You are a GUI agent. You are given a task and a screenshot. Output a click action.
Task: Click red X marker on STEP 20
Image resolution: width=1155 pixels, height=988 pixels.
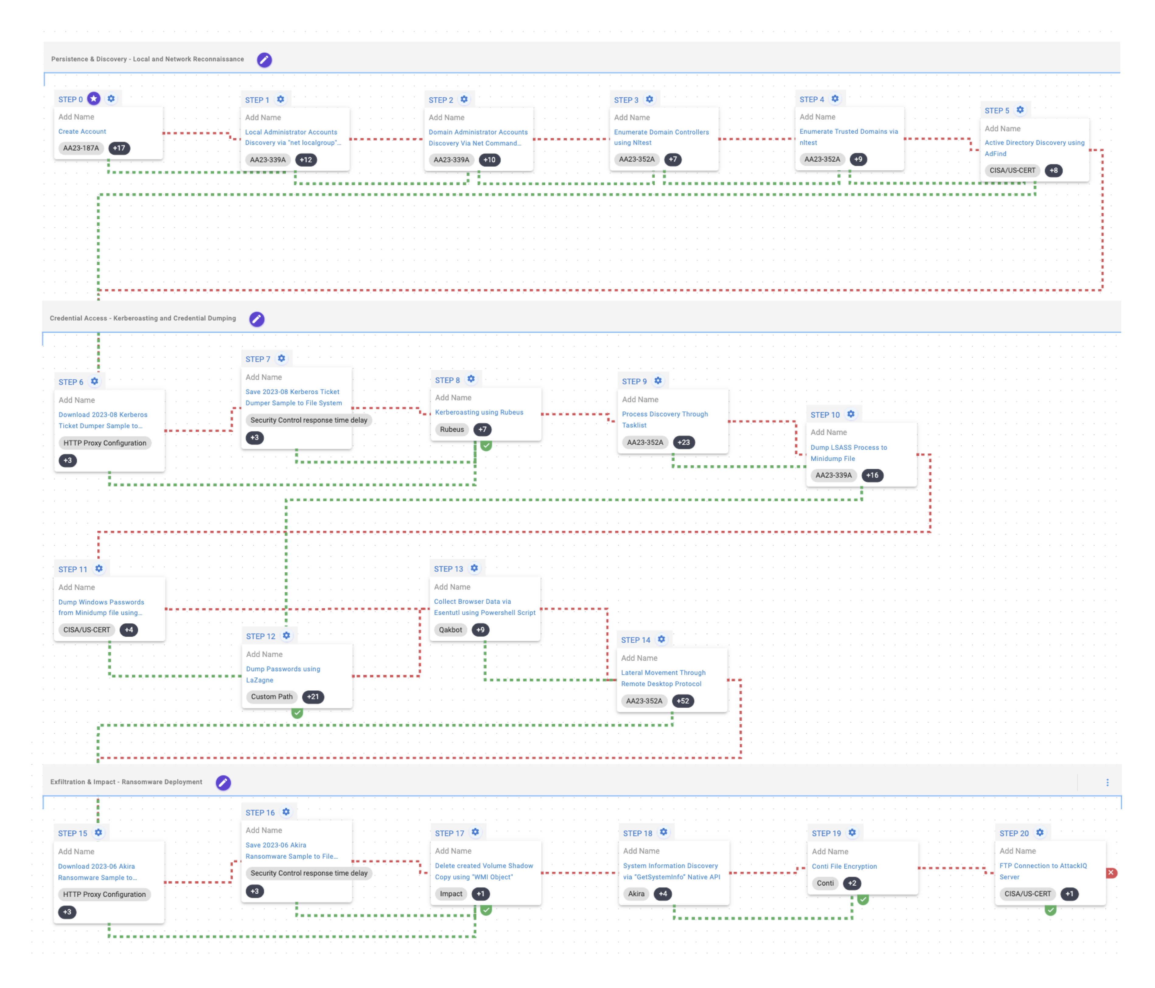1111,873
